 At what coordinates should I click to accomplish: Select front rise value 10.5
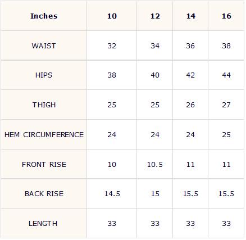coord(155,165)
